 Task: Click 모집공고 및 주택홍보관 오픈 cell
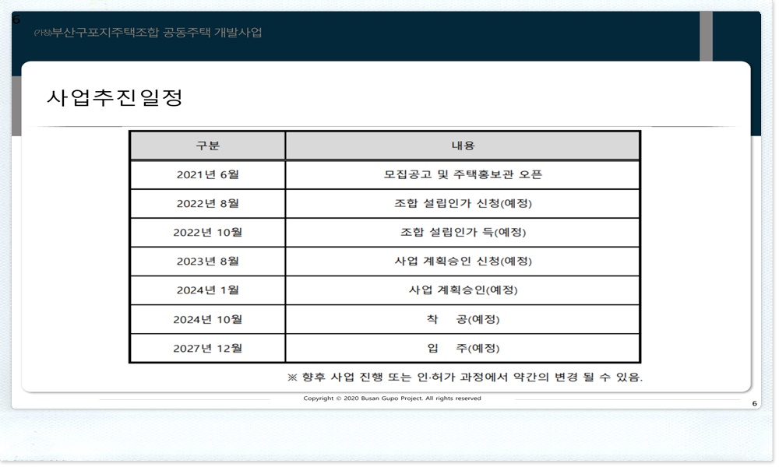[x=463, y=174]
